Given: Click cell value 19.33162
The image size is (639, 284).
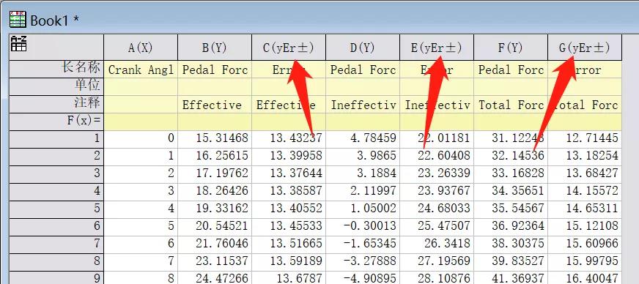Looking at the screenshot, I should tap(215, 209).
